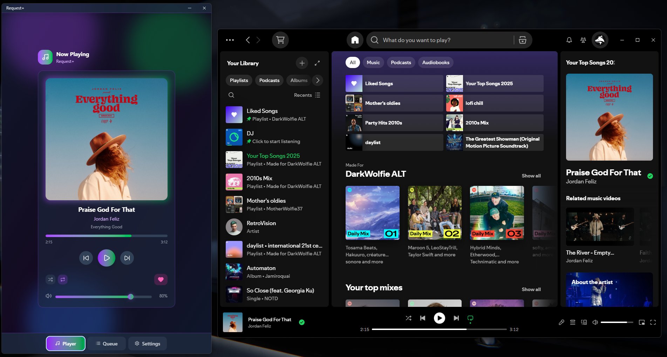Open the wolf profile avatar menu

pos(600,40)
